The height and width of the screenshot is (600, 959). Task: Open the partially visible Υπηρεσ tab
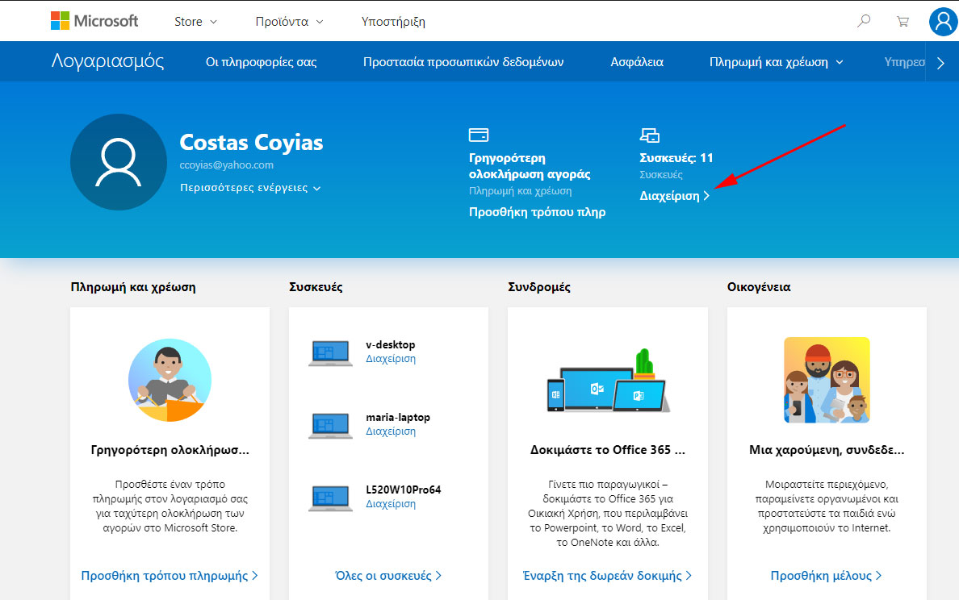905,62
